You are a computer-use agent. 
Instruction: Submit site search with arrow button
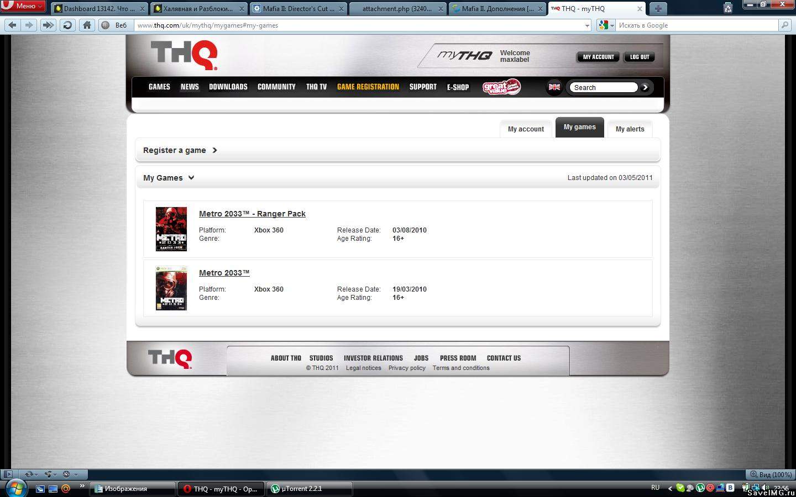(x=645, y=87)
